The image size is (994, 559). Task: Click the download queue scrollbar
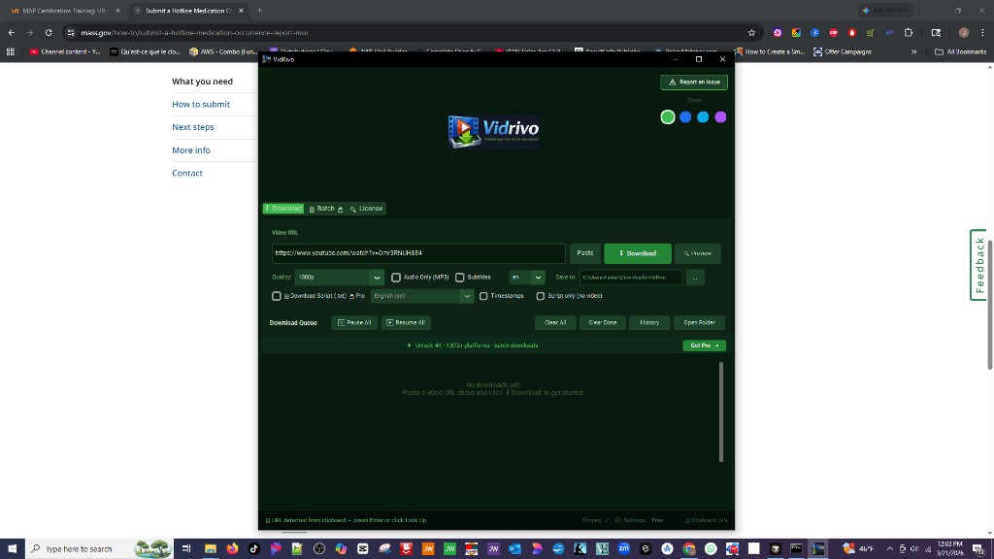[x=721, y=411]
